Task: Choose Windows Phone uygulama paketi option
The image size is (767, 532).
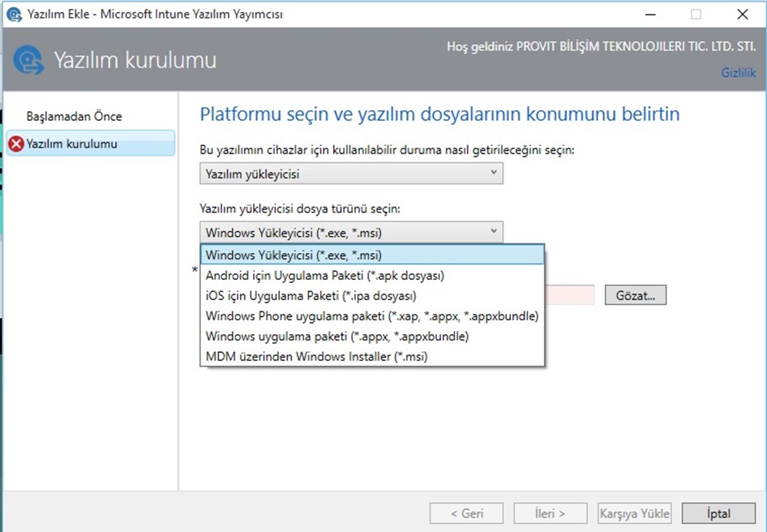Action: (372, 316)
